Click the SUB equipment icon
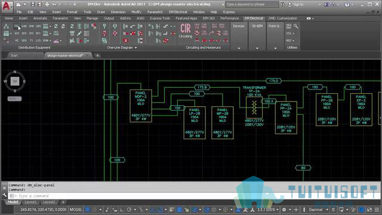382x215 pixels. (x=24, y=26)
